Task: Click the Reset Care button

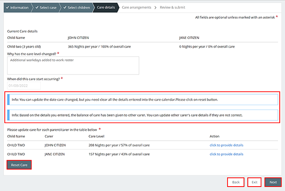Action: 19,165
